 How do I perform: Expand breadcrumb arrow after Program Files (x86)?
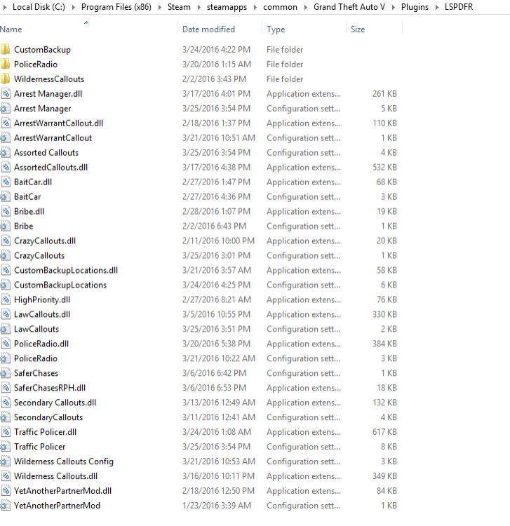(x=160, y=7)
